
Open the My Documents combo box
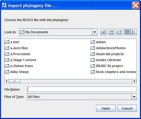tap(58, 32)
